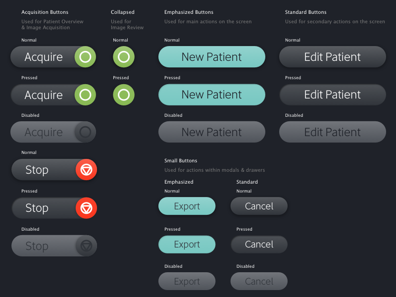
Task: Click the Disabled gray Export button
Action: pos(187,281)
